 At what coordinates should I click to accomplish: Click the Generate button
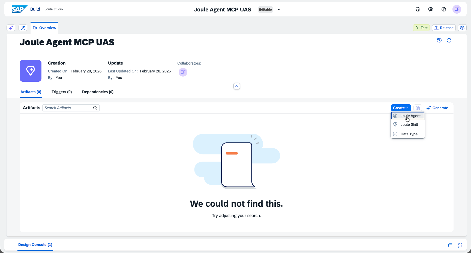[437, 108]
